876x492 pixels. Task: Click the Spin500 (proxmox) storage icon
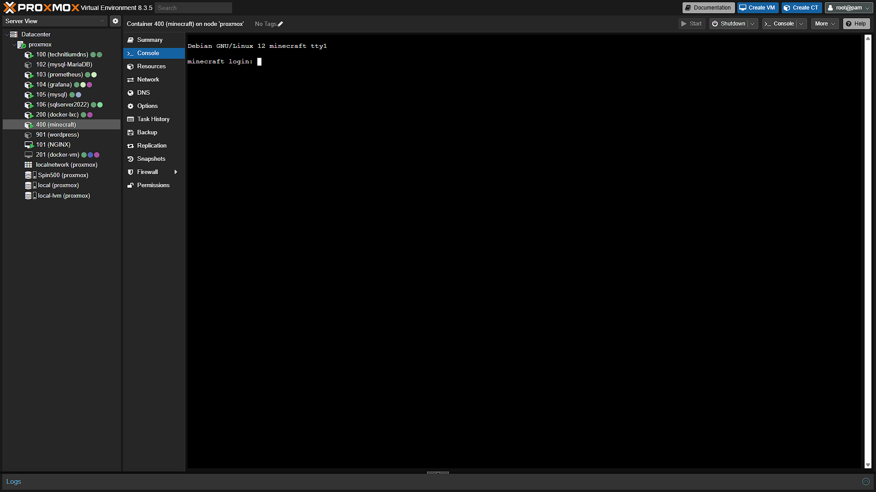(x=31, y=175)
